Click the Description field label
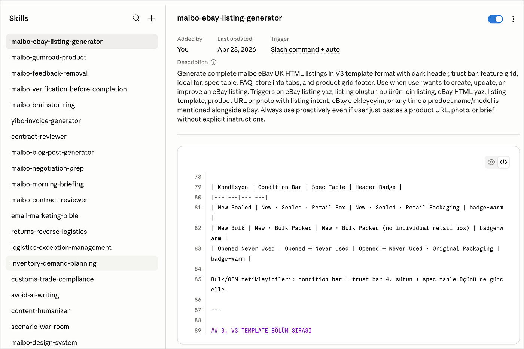The image size is (524, 349). 192,62
